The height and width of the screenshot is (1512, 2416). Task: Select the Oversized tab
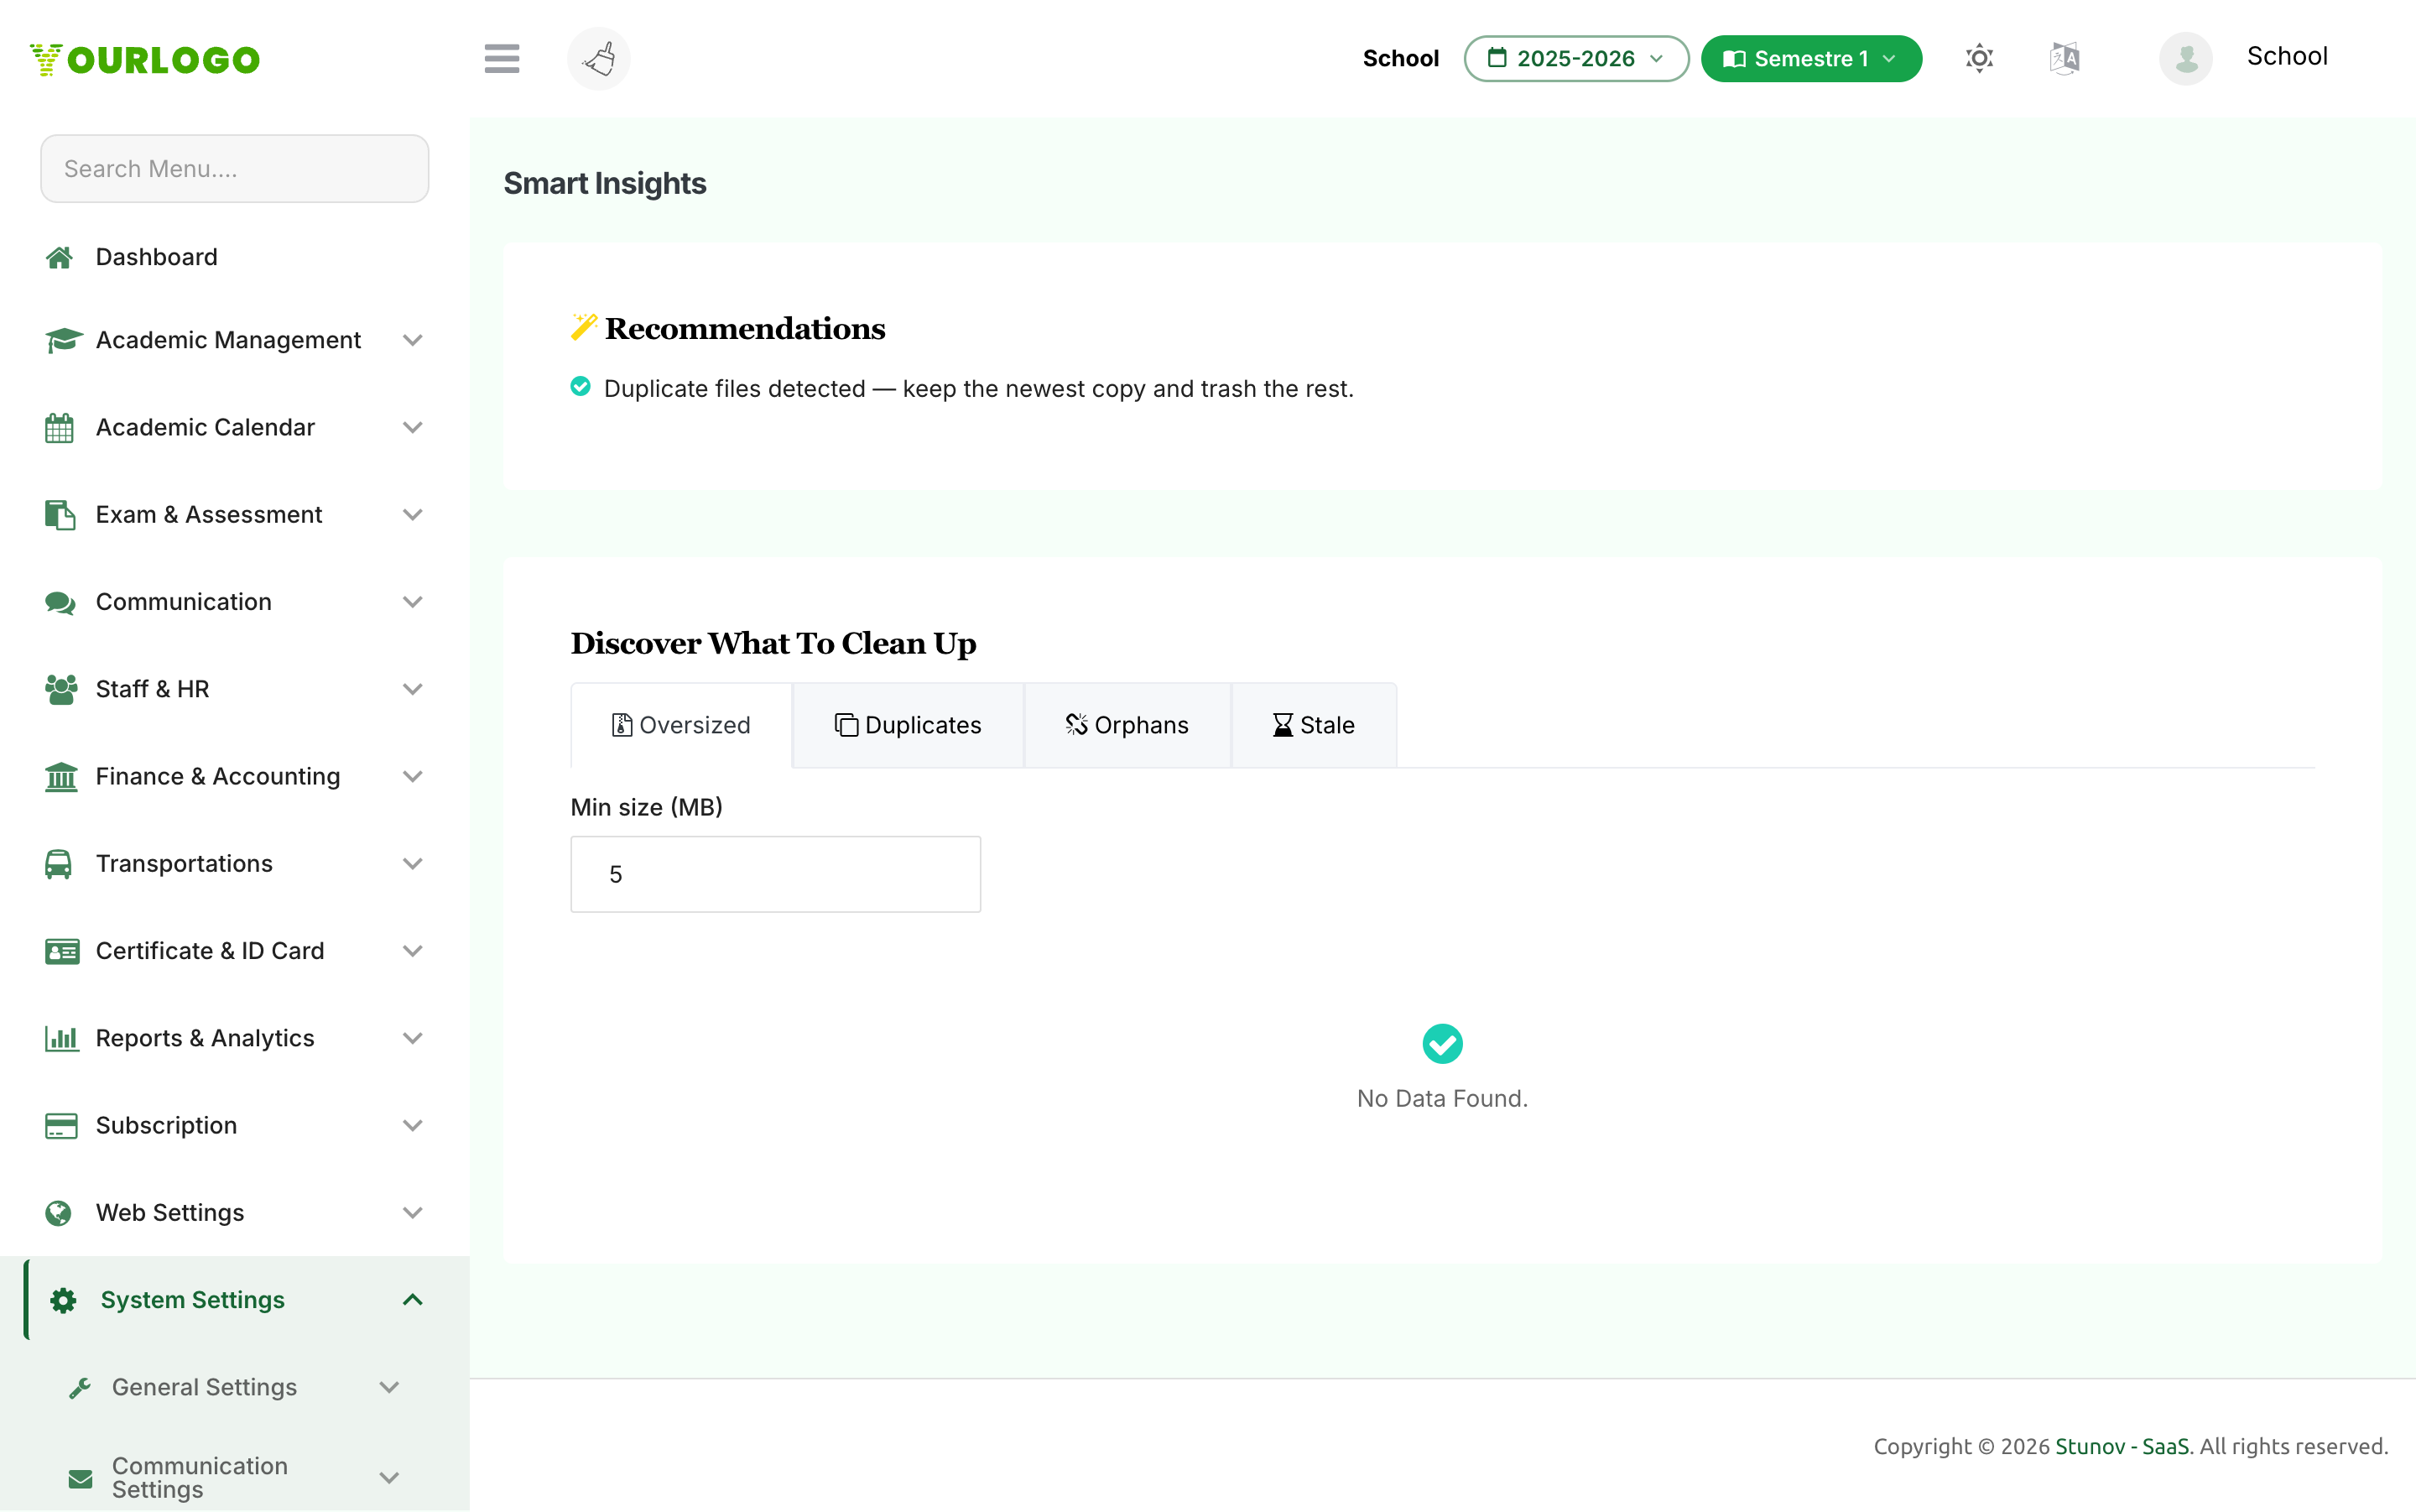click(680, 725)
